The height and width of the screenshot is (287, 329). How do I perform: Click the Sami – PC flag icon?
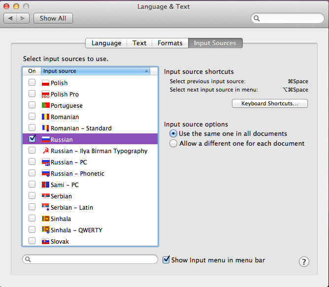pyautogui.click(x=45, y=185)
